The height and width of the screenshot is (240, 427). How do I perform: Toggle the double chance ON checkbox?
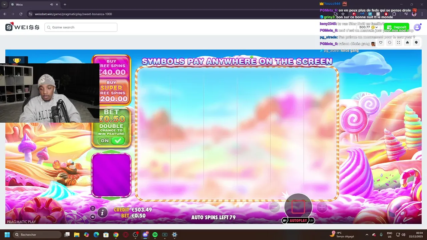click(111, 141)
